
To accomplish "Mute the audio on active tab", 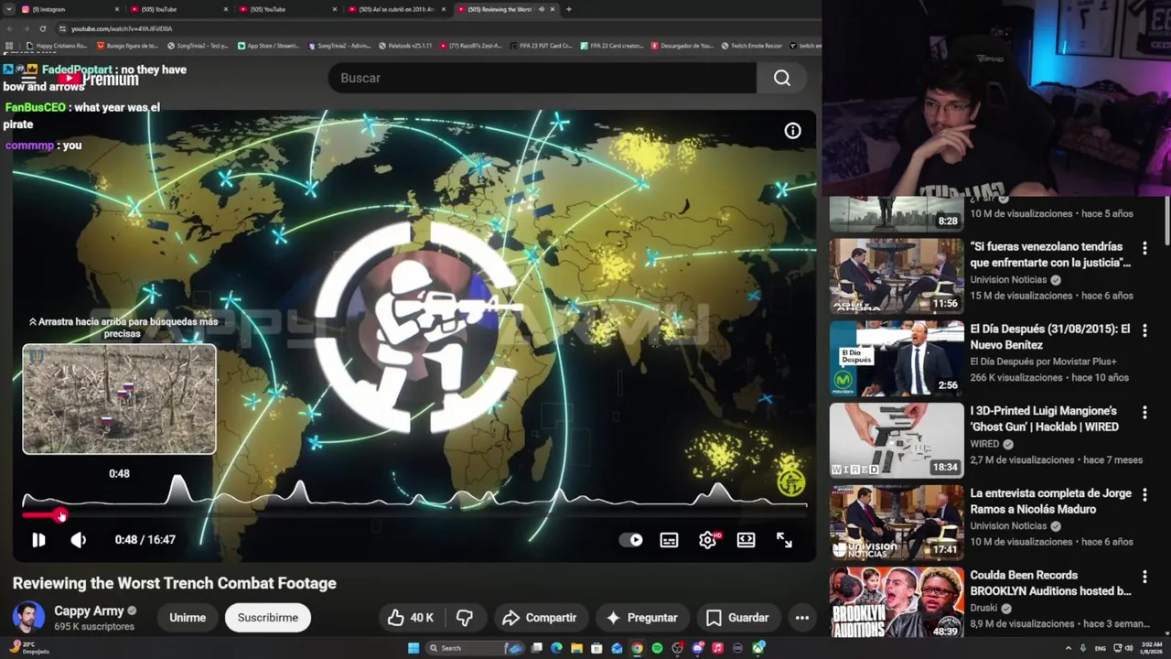I will pyautogui.click(x=542, y=9).
